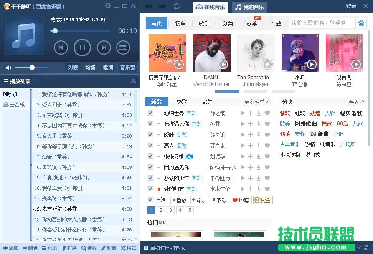Toggle the 歌词 lyrics panel button
The width and height of the screenshot is (373, 254).
(x=108, y=68)
